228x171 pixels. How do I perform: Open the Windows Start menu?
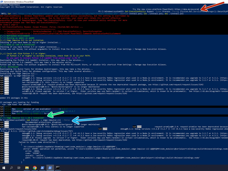pos(4,168)
